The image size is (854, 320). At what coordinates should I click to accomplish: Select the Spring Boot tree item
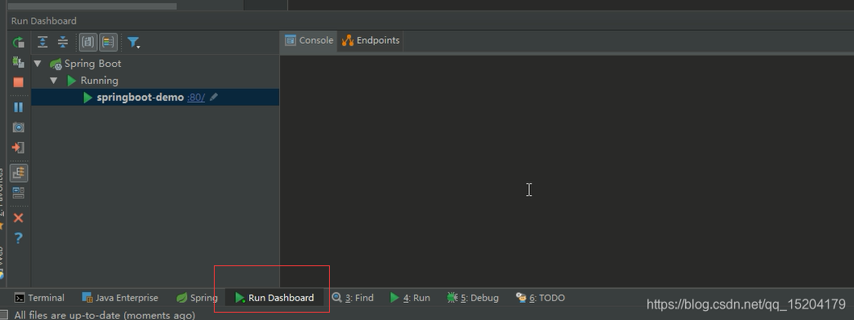(x=92, y=64)
